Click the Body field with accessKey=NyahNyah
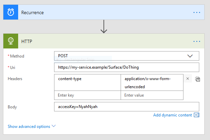Screen dimensions: 210x140 click(127, 107)
